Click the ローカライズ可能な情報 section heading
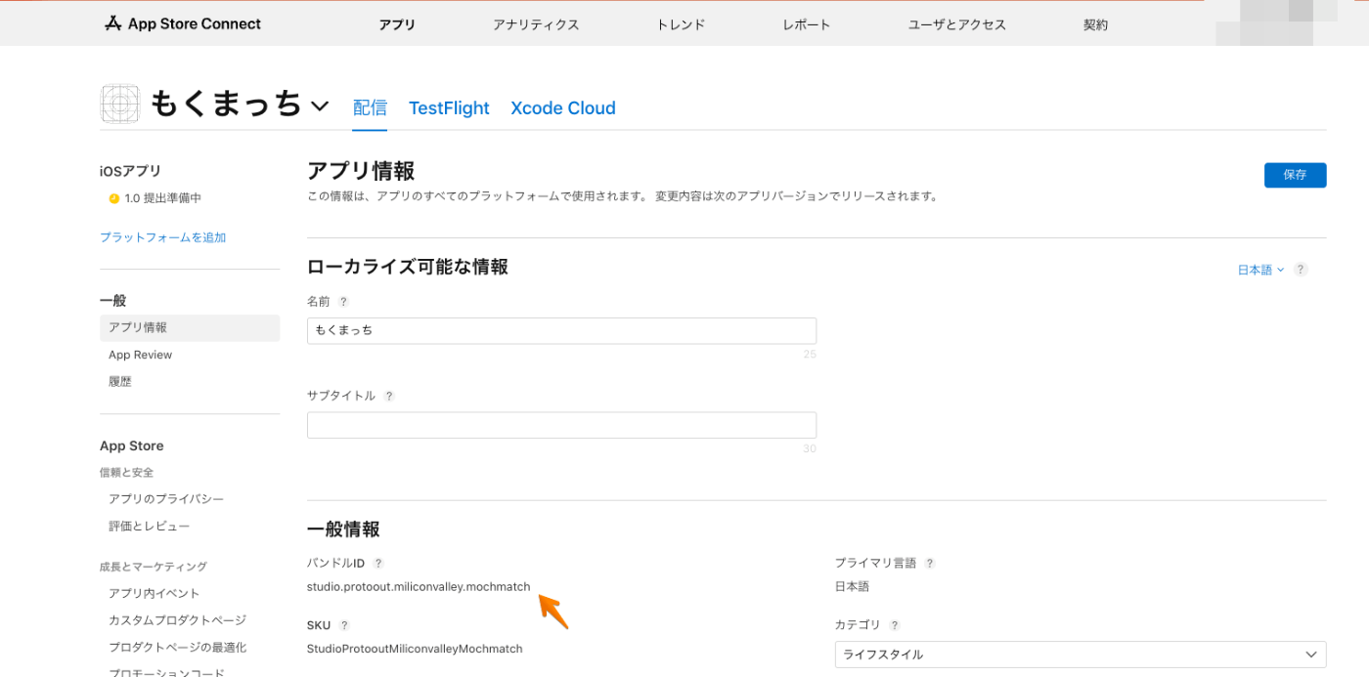Image resolution: width=1369 pixels, height=677 pixels. [x=408, y=267]
